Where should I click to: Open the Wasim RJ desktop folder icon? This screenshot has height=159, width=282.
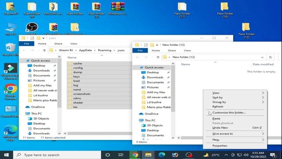tap(11, 8)
